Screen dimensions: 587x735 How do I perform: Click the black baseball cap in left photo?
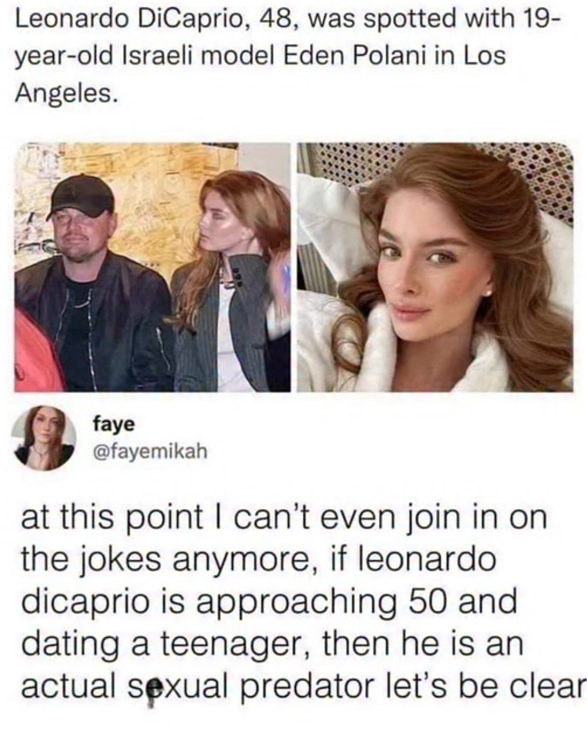coord(80,196)
